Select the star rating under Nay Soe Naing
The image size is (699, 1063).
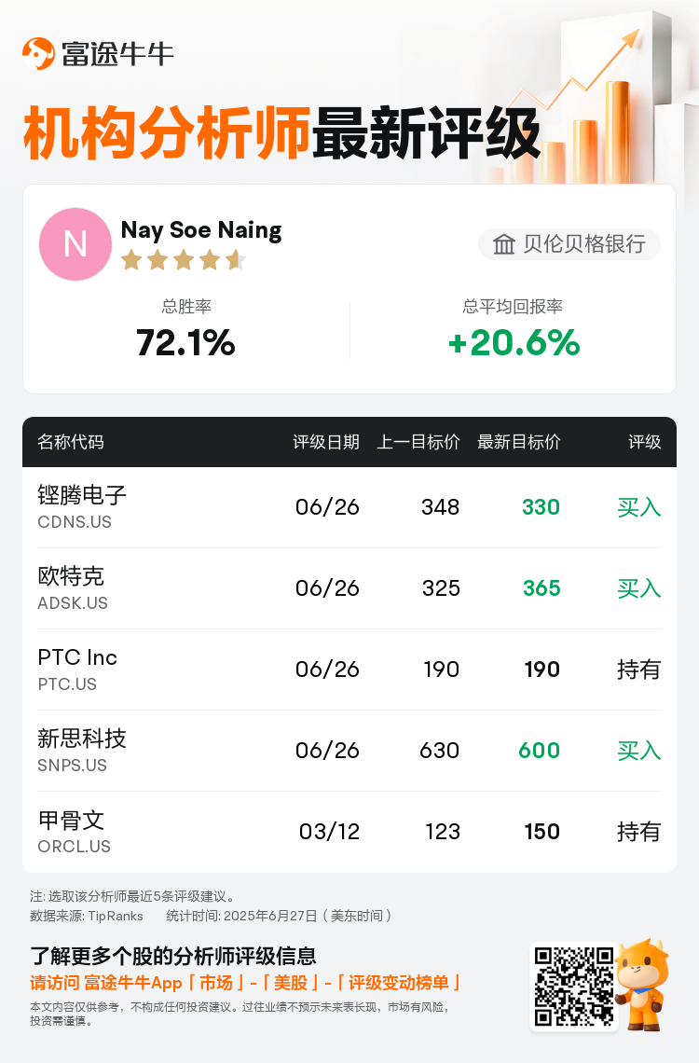(184, 259)
